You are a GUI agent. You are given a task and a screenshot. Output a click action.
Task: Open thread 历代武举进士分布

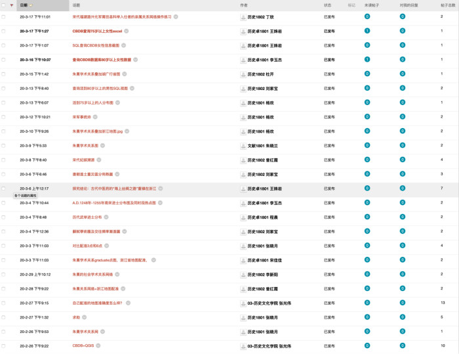(87, 217)
